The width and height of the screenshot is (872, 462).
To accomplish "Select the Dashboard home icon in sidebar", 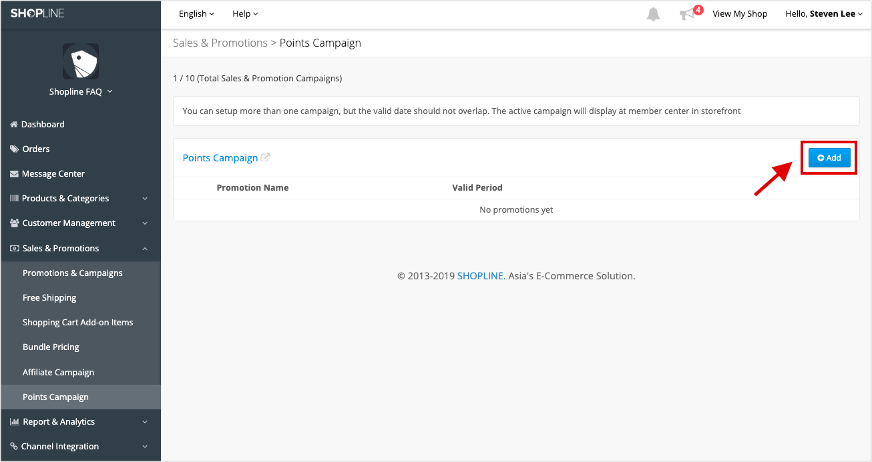I will coord(15,124).
